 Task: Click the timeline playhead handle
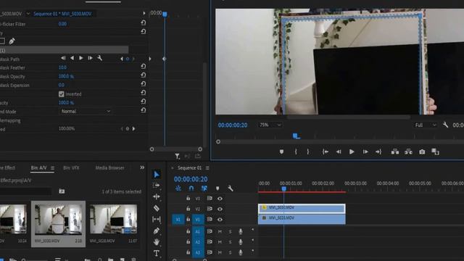[283, 188]
